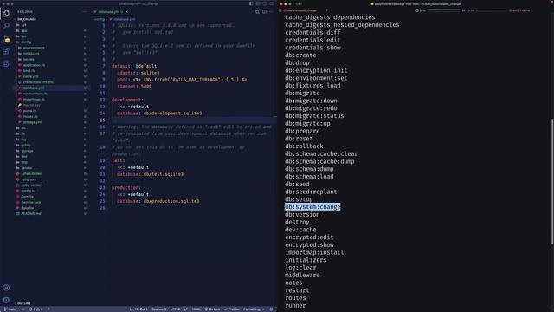Open the customize layout icon
The width and height of the screenshot is (554, 312).
271,3
